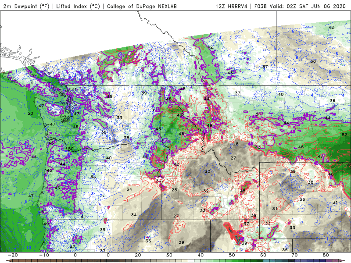The height and width of the screenshot is (263, 351).
Task: Click the '80' tick on color scale
Action: pyautogui.click(x=326, y=255)
